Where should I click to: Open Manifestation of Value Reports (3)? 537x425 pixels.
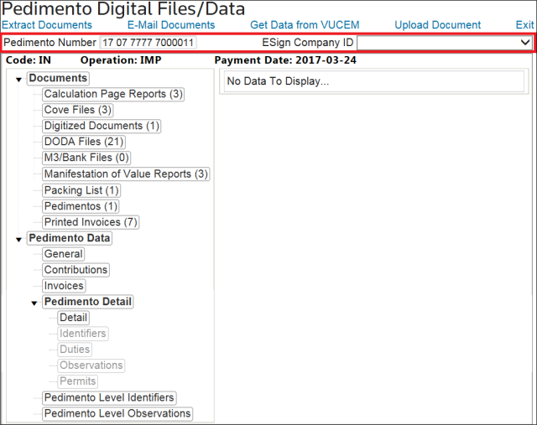[x=126, y=174]
